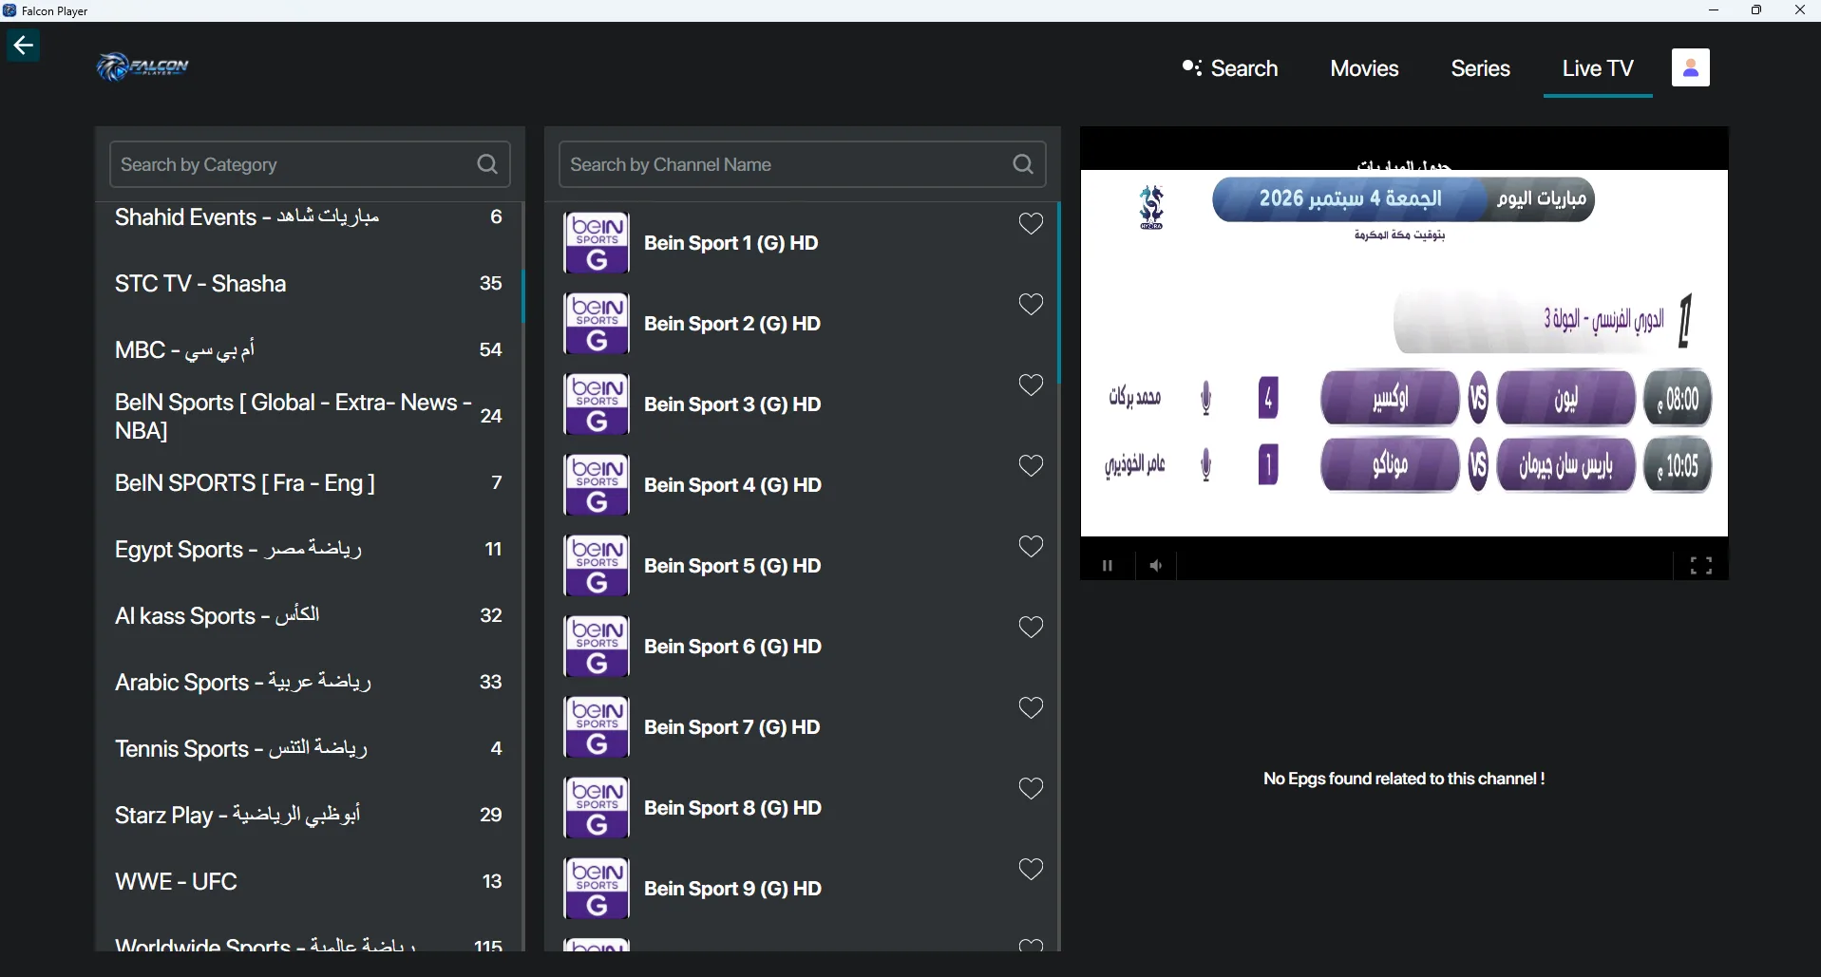Viewport: 1821px width, 977px height.
Task: Enter fullscreen video mode
Action: [x=1701, y=566]
